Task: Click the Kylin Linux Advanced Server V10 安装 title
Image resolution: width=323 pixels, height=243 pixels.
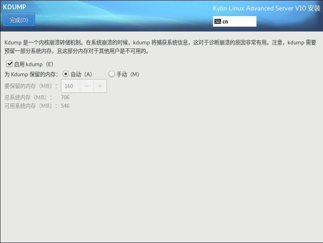Action: click(267, 8)
